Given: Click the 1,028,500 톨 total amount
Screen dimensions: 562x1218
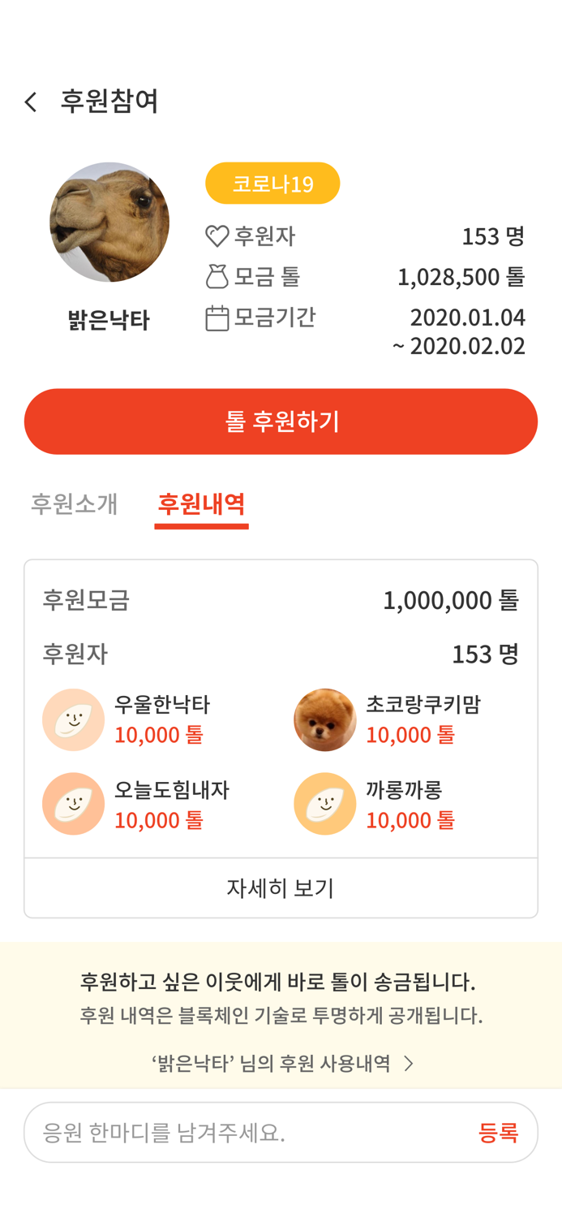Looking at the screenshot, I should click(461, 277).
